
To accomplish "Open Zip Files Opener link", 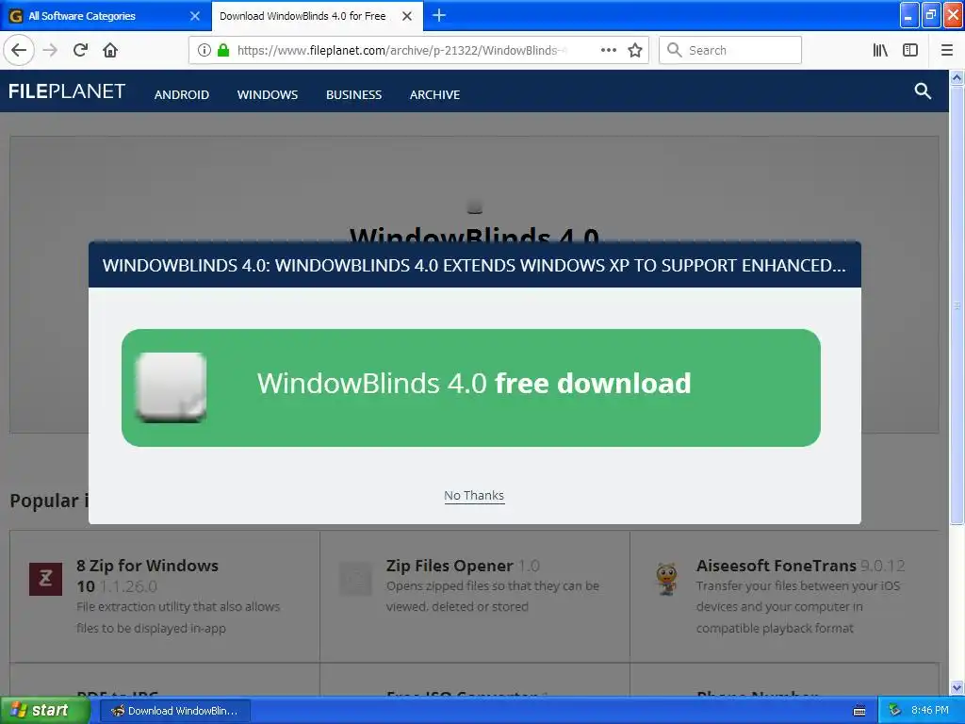I will click(450, 566).
